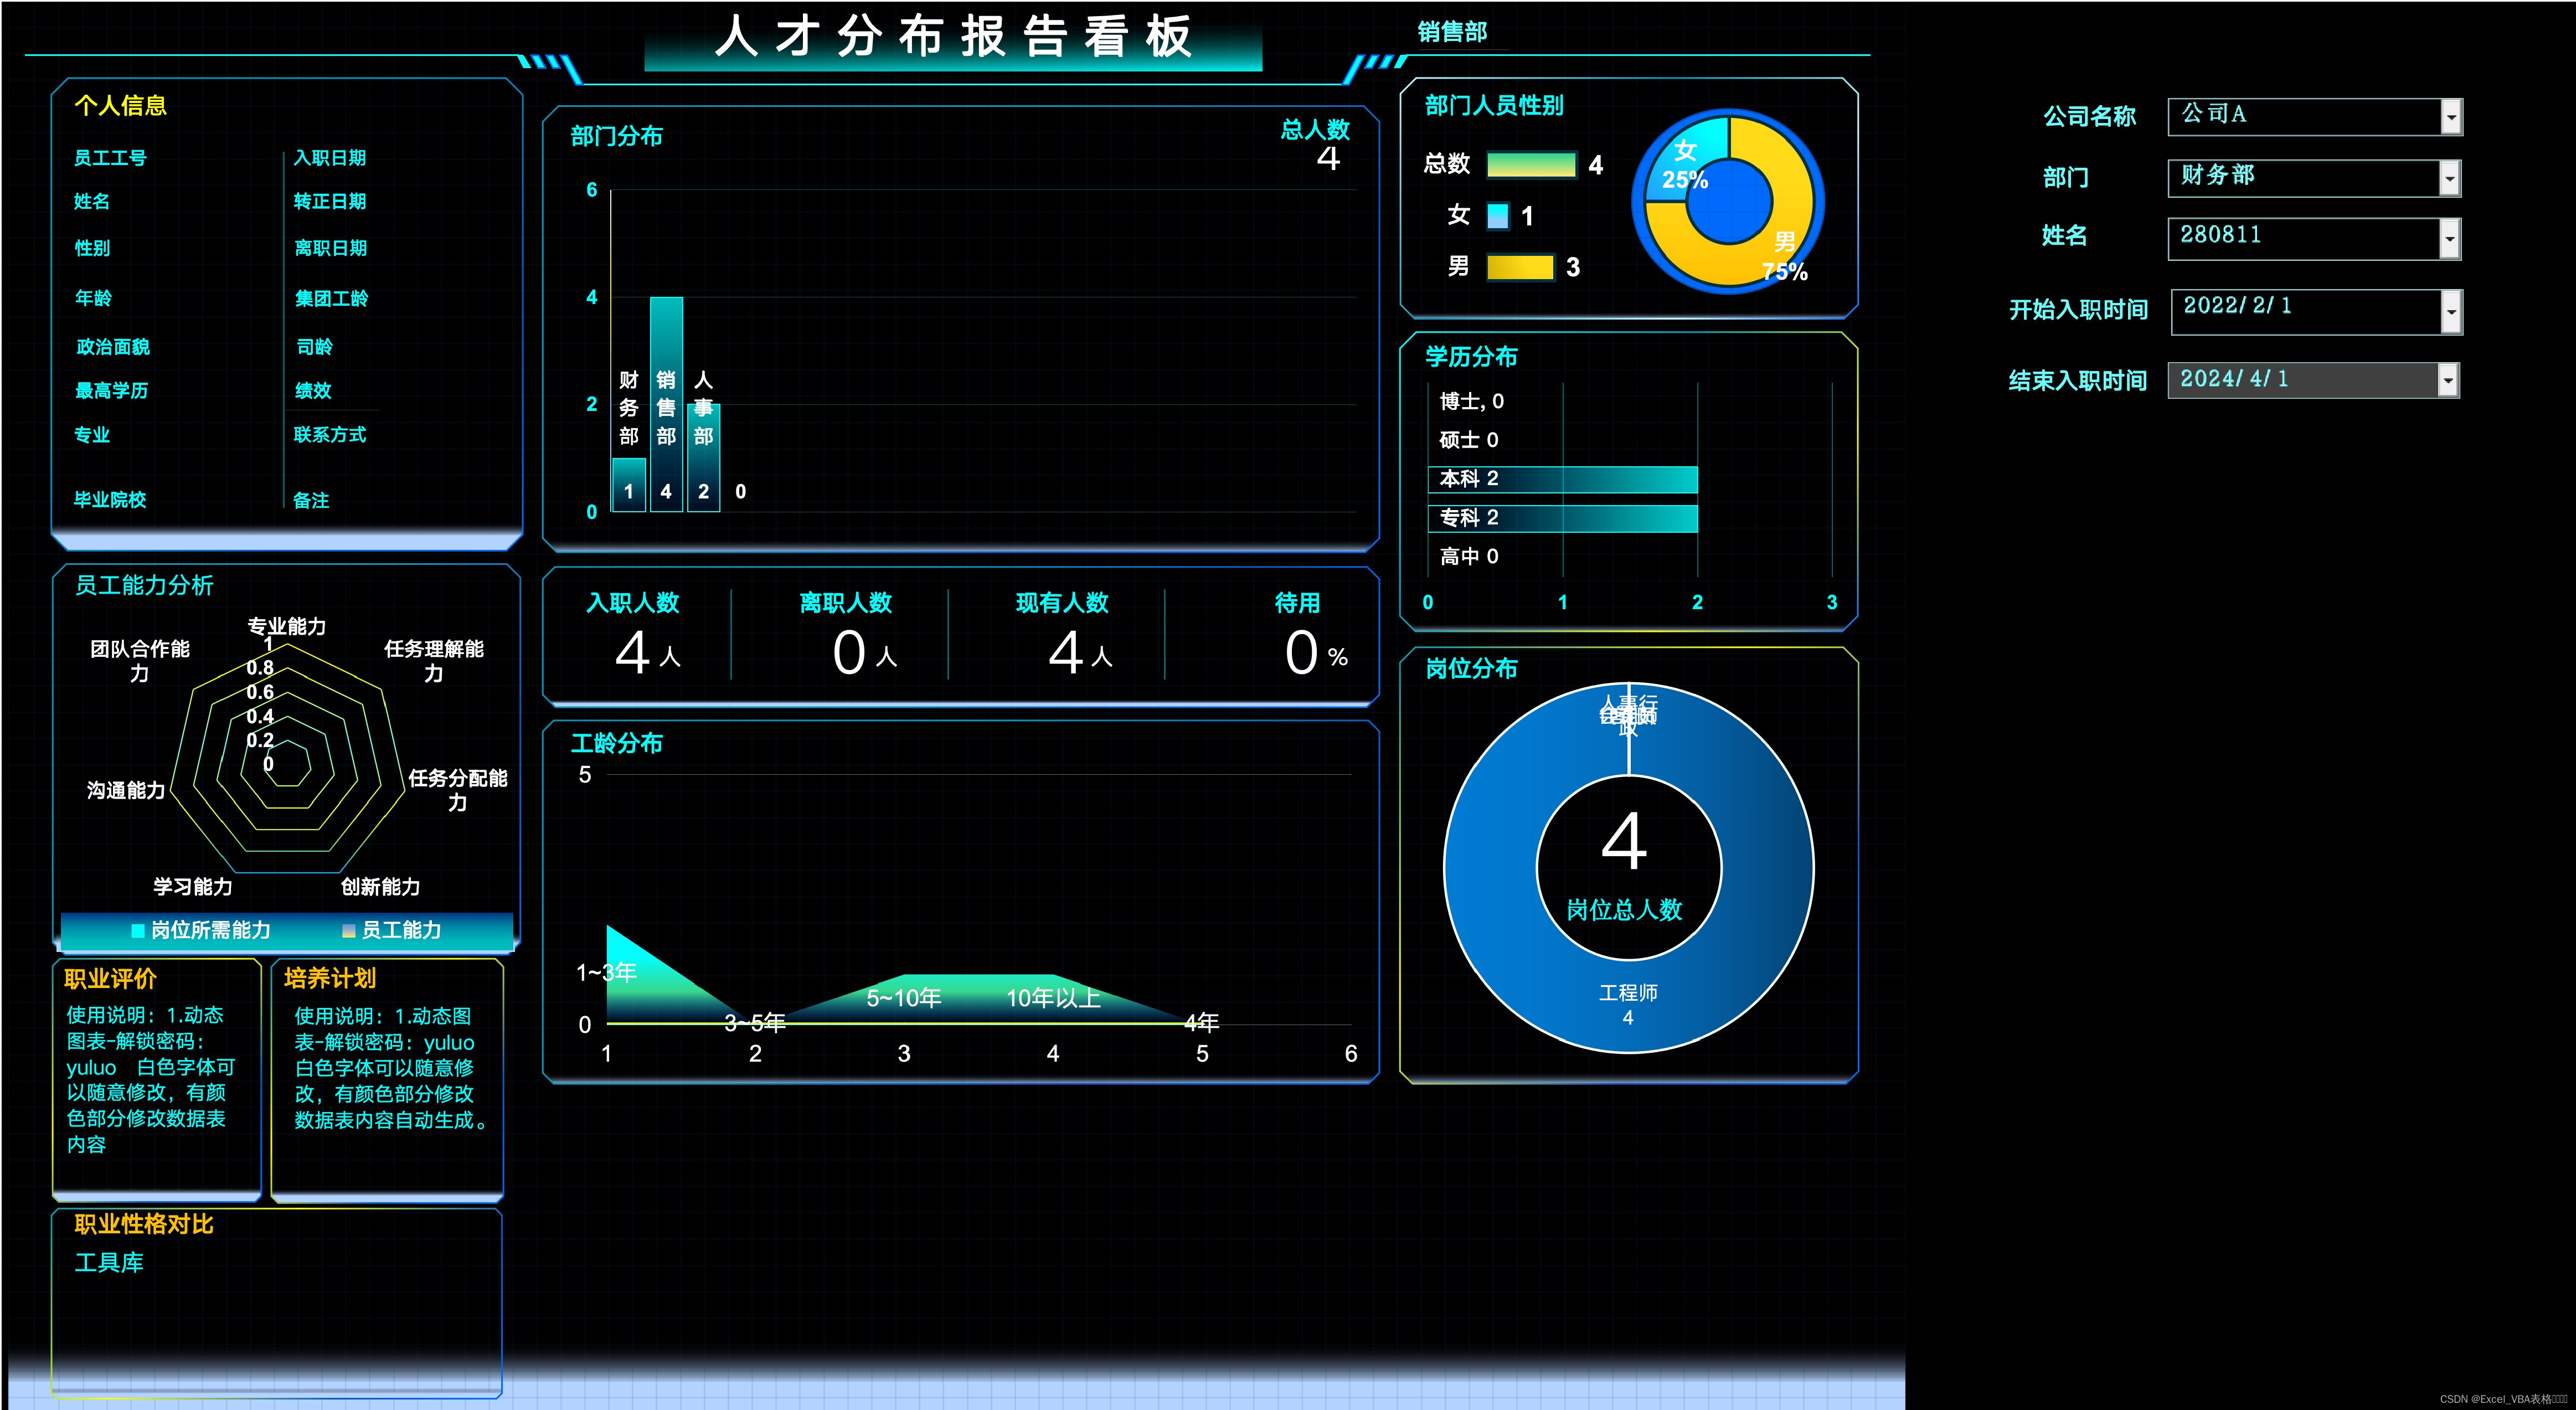Screen dimensions: 2576x1410
Task: Click the 员工能力 legend marker
Action: click(349, 931)
